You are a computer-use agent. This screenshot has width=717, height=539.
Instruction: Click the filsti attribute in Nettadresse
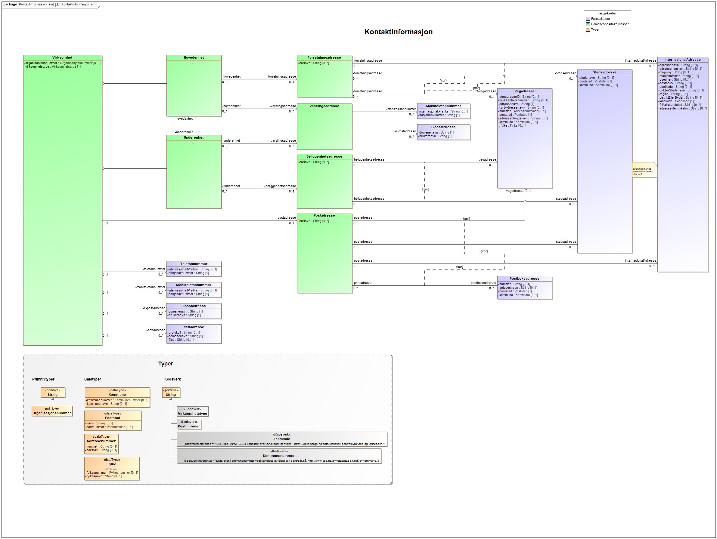(181, 340)
